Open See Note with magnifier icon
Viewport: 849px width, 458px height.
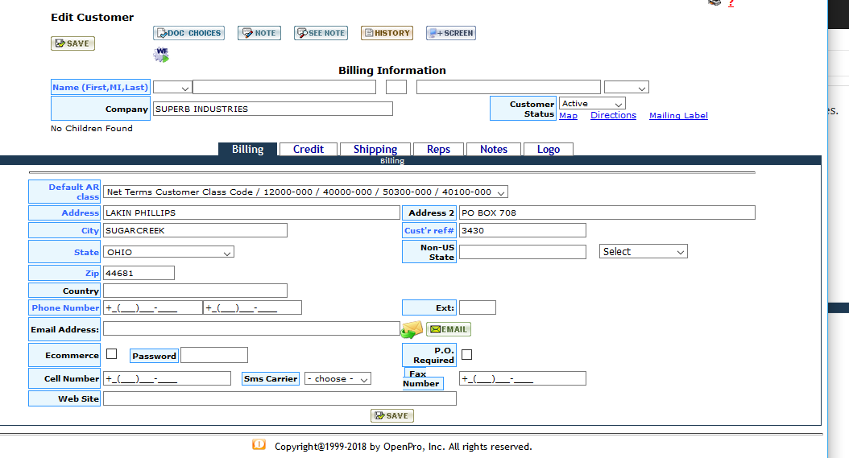coord(321,33)
